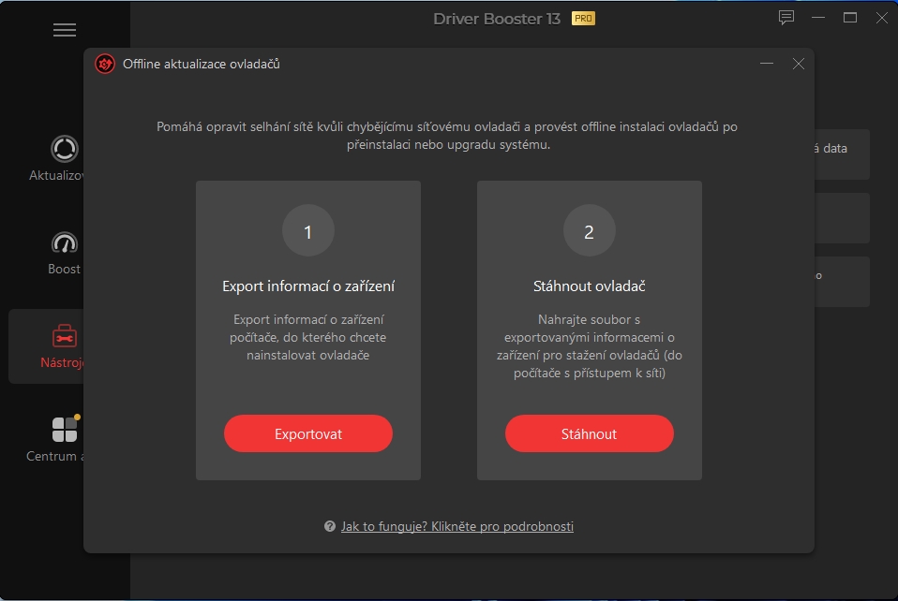Open the 'Jak to funguje?' details link
Image resolution: width=898 pixels, height=601 pixels.
coord(456,527)
